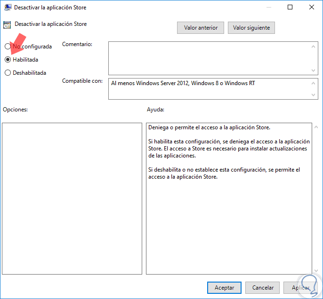Screen dimensions: 323x299
Task: Click the Opciones empty panel
Action: [x=72, y=199]
